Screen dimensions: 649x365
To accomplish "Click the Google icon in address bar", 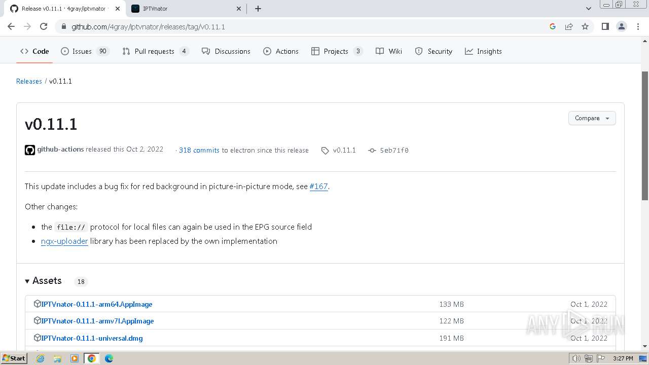I will [553, 26].
